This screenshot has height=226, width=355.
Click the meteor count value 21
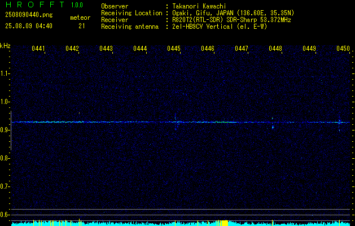82,26
